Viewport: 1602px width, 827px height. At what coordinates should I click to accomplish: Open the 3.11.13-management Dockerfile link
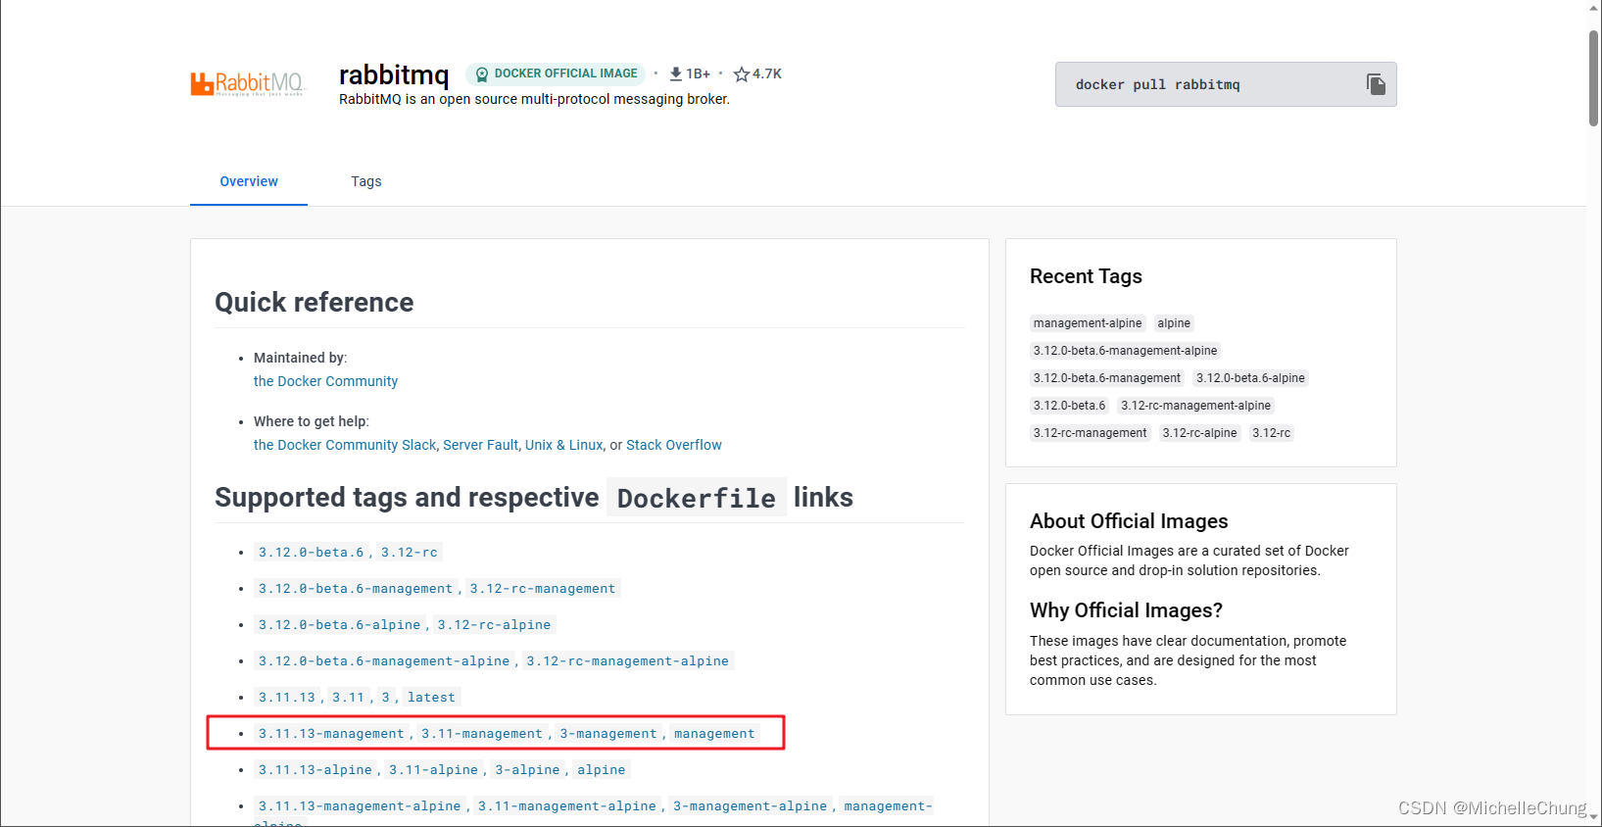pos(331,734)
